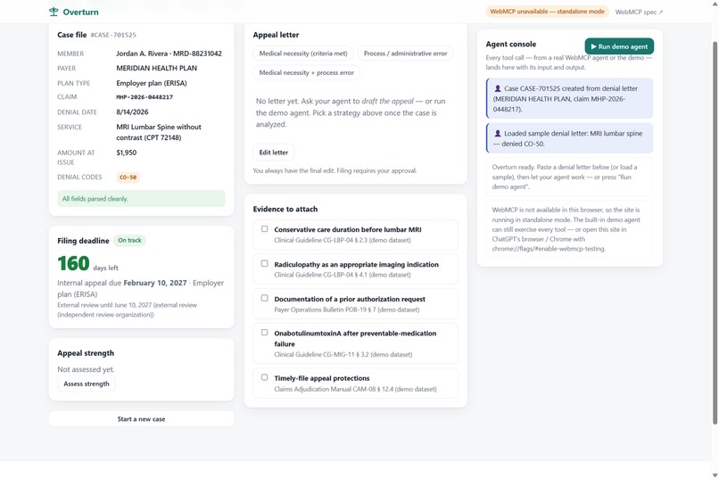Click the Overturn scales logo icon
The height and width of the screenshot is (479, 719).
54,12
